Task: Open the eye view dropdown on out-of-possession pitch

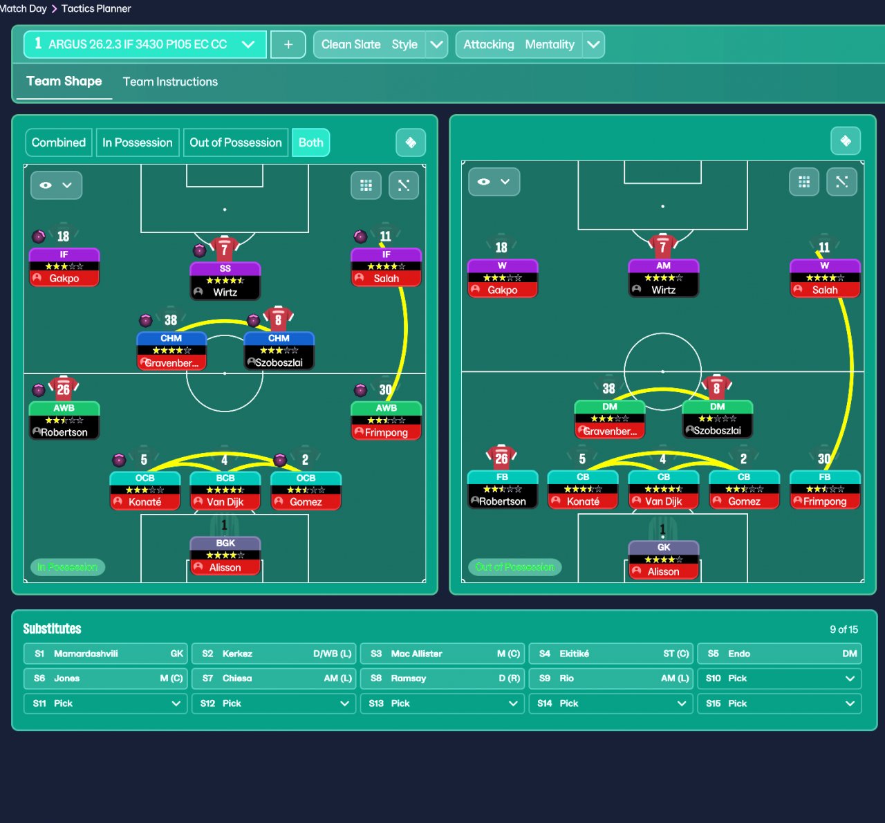Action: tap(494, 182)
